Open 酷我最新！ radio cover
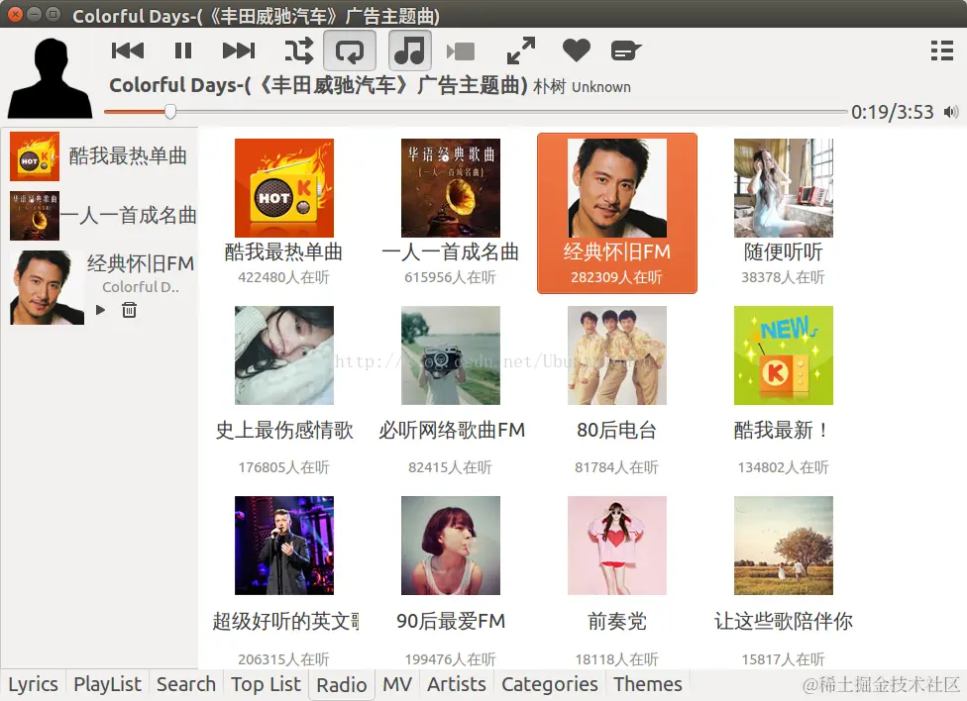The image size is (967, 701). pos(784,355)
